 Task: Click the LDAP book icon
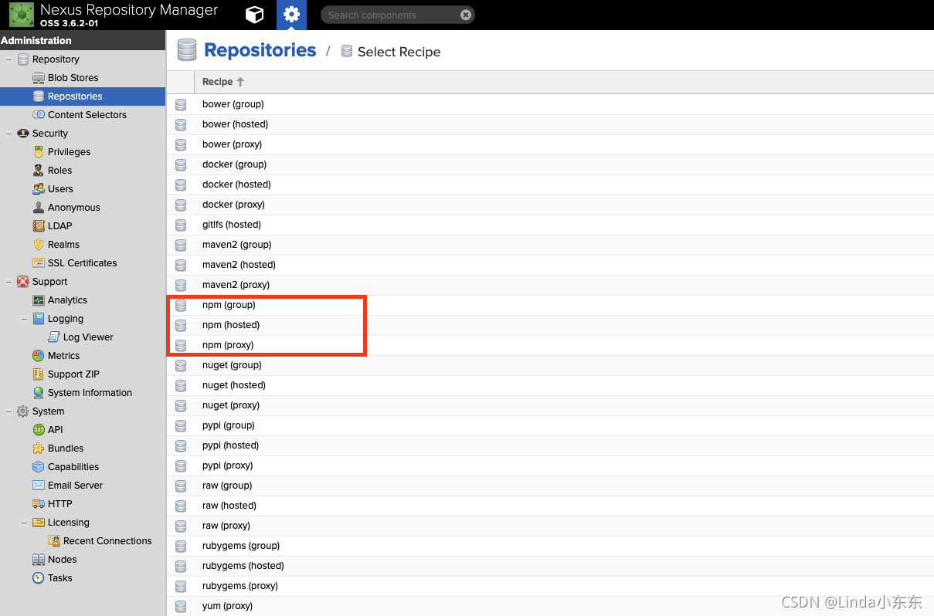pyautogui.click(x=39, y=226)
